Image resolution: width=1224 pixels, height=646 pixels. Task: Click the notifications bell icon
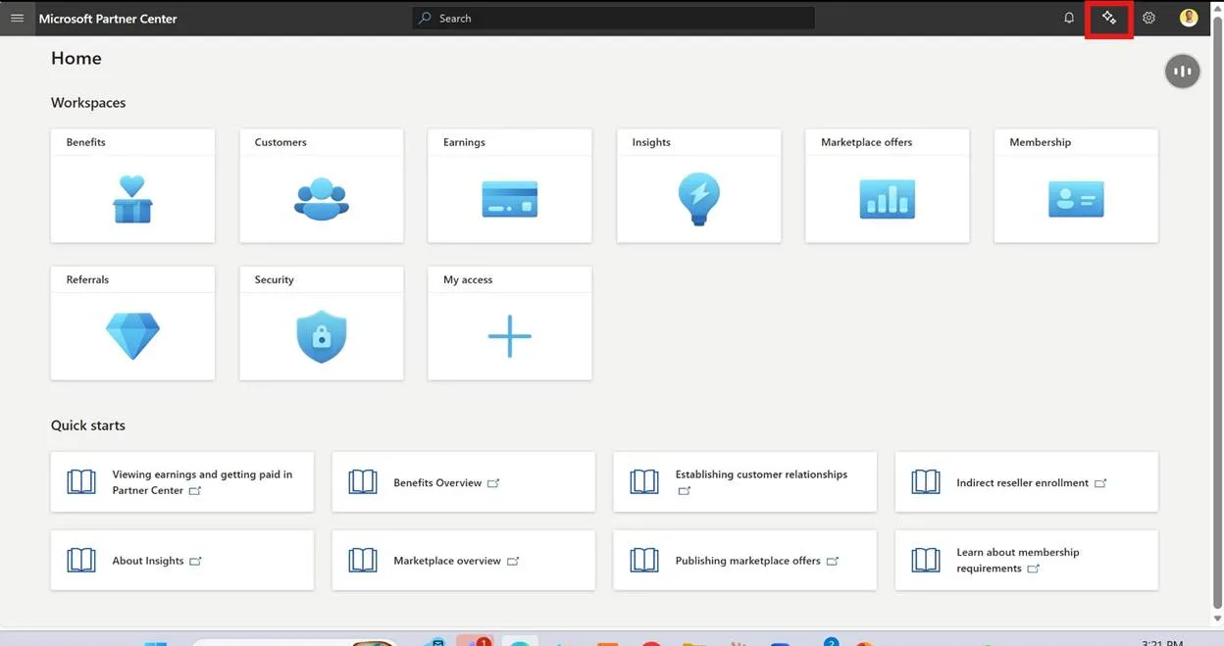pos(1069,18)
